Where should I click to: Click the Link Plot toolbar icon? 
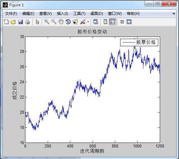point(96,22)
